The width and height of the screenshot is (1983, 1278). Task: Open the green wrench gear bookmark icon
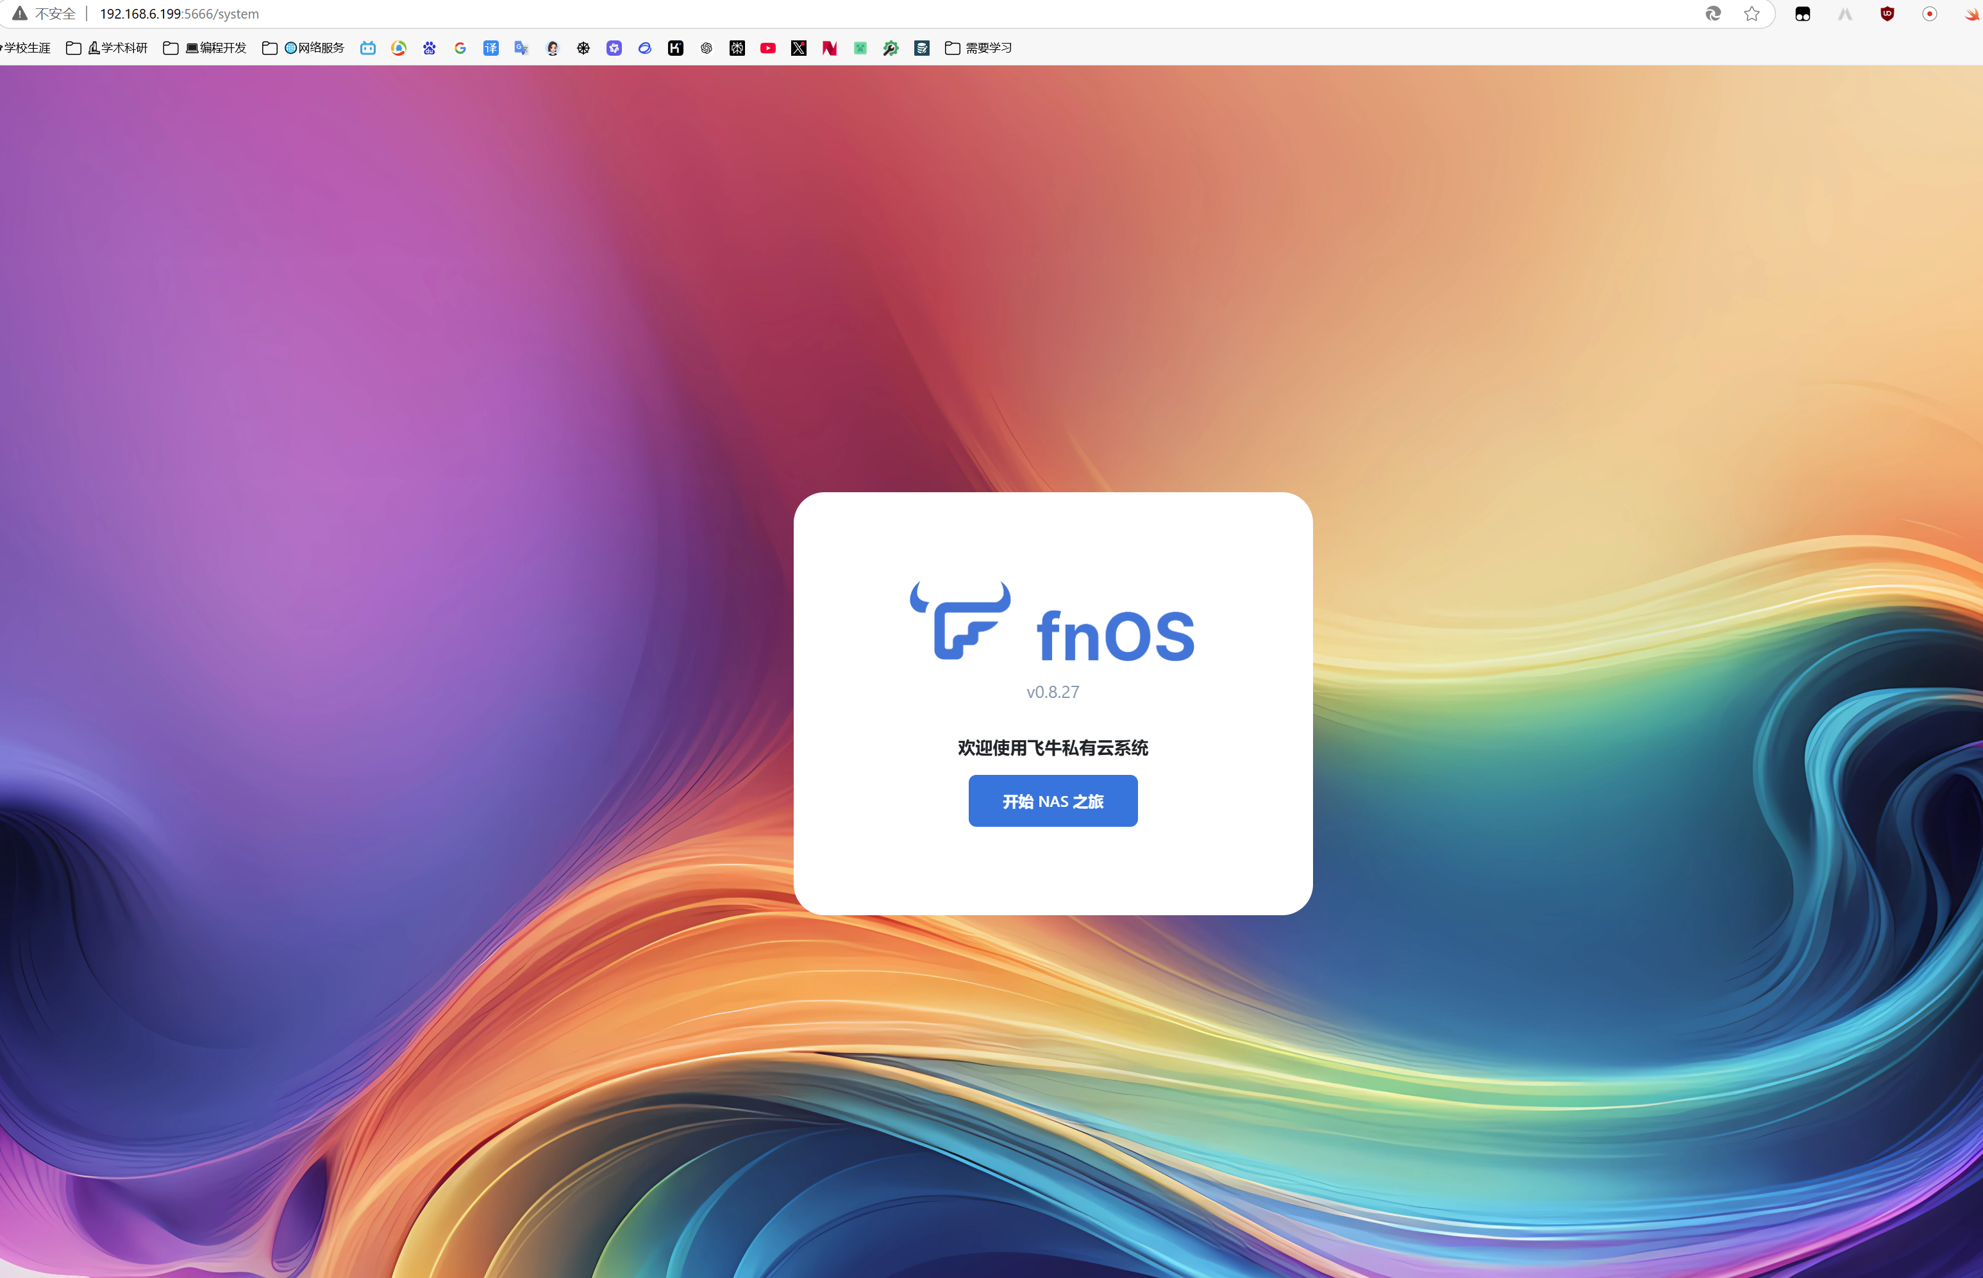pyautogui.click(x=891, y=48)
